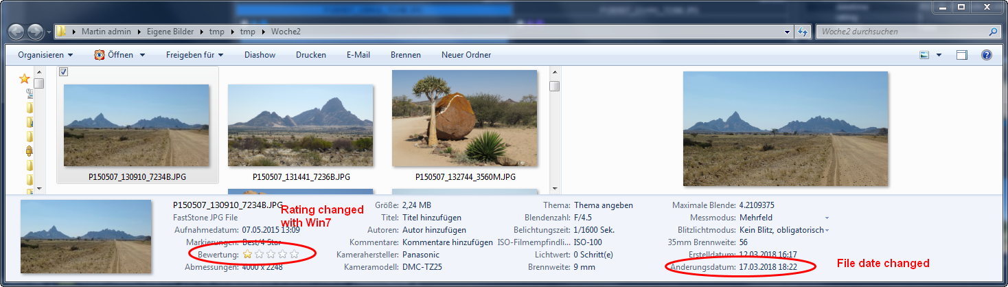
Task: Click Kommentare hinzufügen field
Action: point(448,242)
